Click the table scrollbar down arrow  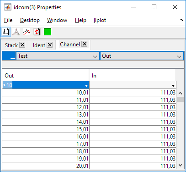click(x=180, y=165)
